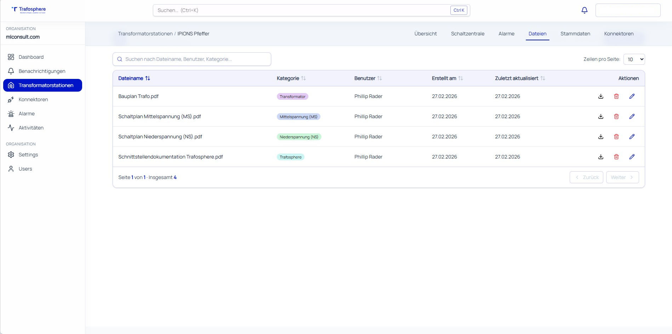Delete the Schaltplan Mittelspannung (MS).pdf file
672x334 pixels.
coord(616,116)
